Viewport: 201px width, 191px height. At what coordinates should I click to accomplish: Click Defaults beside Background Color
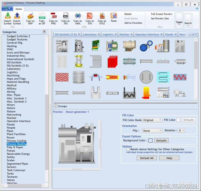pos(161,141)
